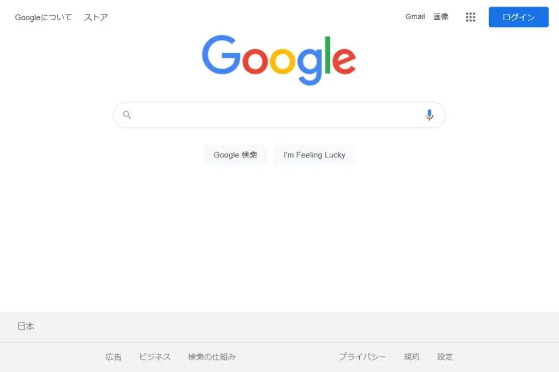Screen dimensions: 559x372
Task: Click the Google logo
Action: pyautogui.click(x=279, y=60)
